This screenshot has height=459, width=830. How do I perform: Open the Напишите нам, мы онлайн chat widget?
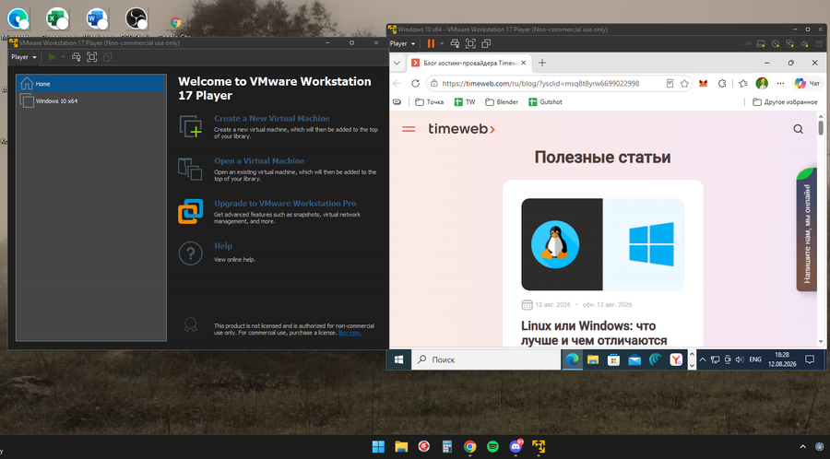pyautogui.click(x=806, y=230)
